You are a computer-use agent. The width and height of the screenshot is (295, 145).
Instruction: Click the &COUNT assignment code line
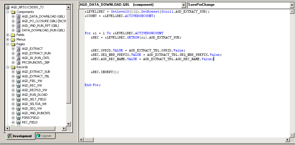[x=120, y=16]
